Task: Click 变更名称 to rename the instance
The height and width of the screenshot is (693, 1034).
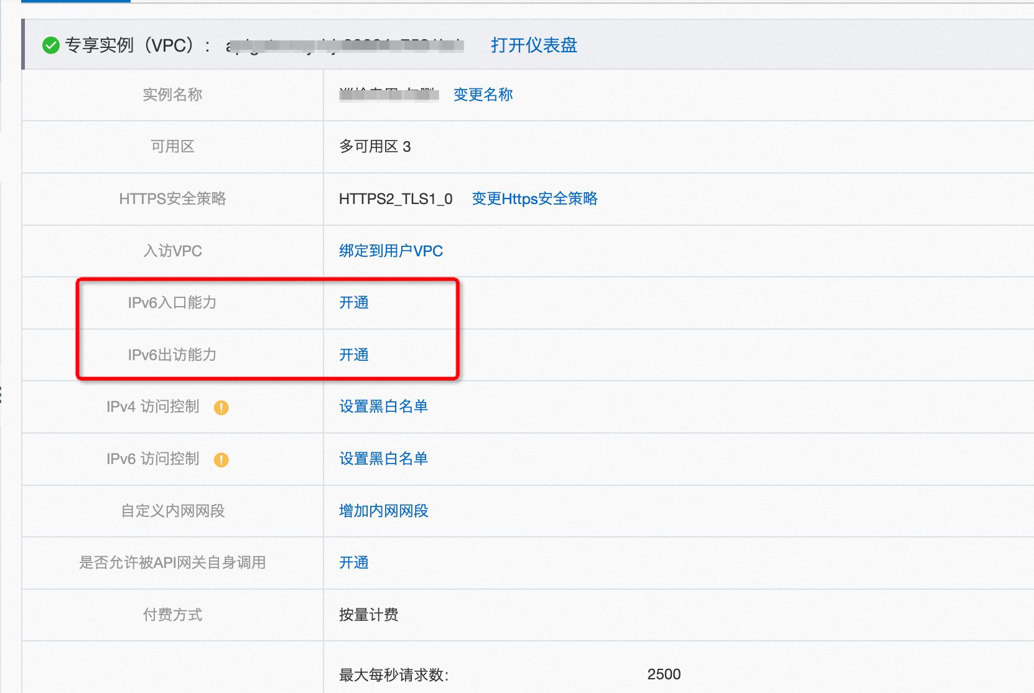Action: click(x=483, y=95)
